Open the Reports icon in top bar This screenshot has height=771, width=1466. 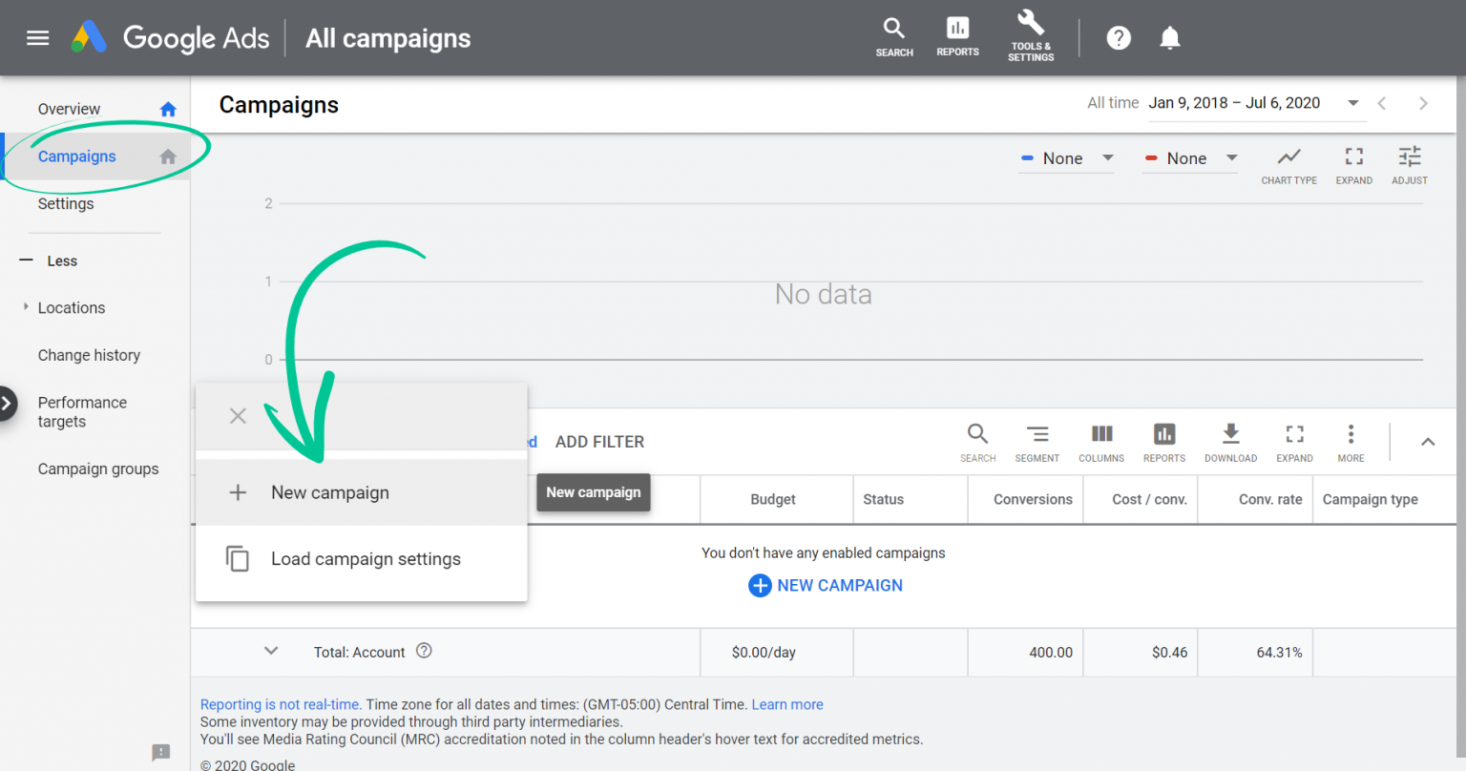[957, 35]
